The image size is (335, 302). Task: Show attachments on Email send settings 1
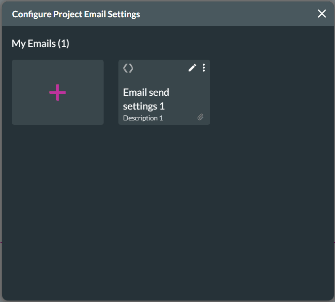tap(201, 117)
